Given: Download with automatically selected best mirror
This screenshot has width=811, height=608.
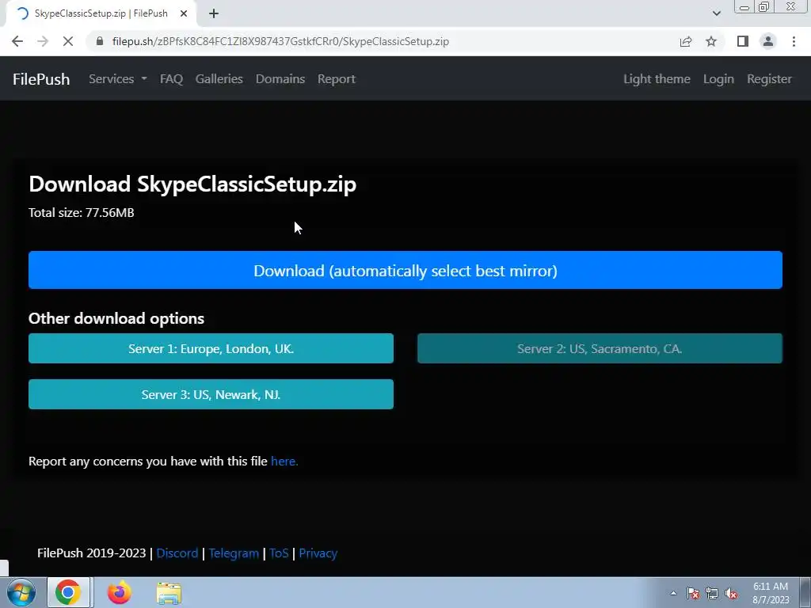Looking at the screenshot, I should pyautogui.click(x=405, y=270).
